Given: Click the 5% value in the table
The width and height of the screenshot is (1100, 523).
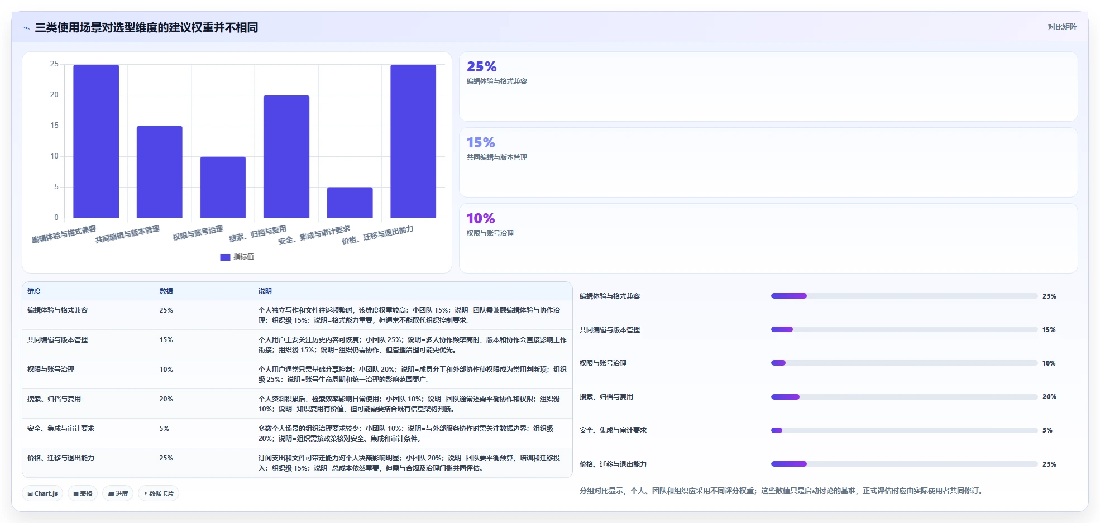Looking at the screenshot, I should pyautogui.click(x=164, y=429).
